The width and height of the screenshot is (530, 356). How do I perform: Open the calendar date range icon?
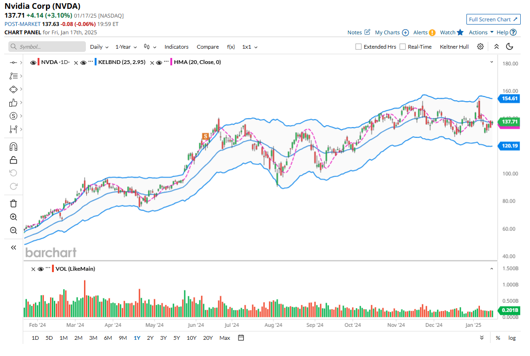pyautogui.click(x=241, y=338)
